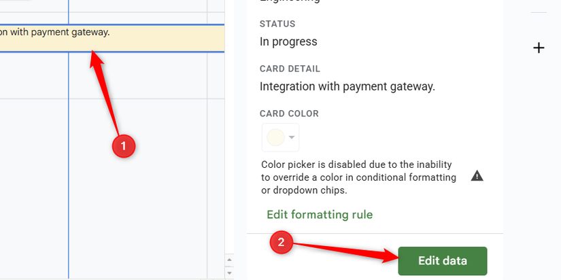
Task: Open the Edit formatting rule link
Action: [320, 215]
